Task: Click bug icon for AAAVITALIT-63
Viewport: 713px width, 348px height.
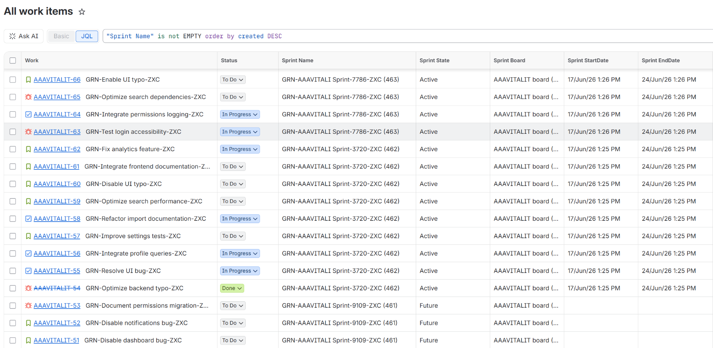Action: (x=28, y=132)
